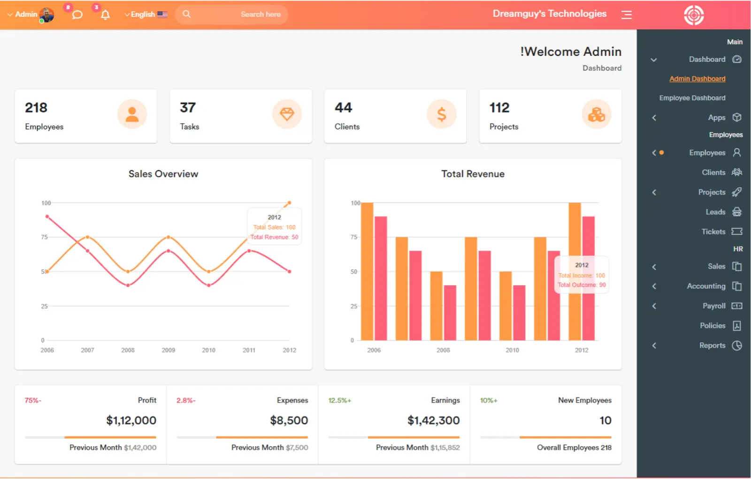Click the Payroll money icon

tap(737, 306)
